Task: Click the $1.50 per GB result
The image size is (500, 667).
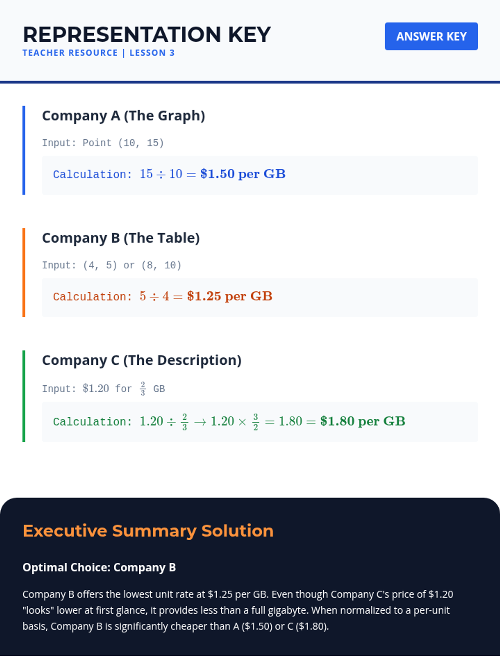Action: tap(242, 174)
